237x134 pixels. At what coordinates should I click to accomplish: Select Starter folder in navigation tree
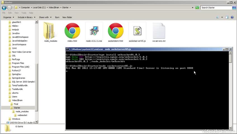click(x=17, y=108)
